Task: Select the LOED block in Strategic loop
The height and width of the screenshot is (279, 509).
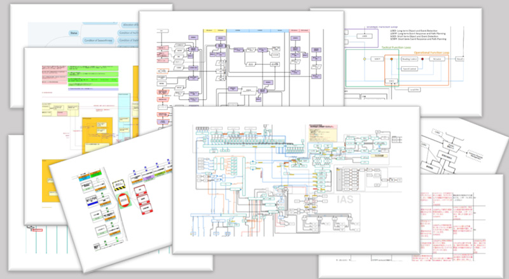Action: (x=365, y=36)
